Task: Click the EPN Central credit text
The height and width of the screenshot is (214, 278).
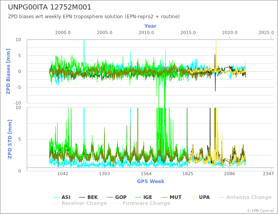Action: (x=261, y=211)
